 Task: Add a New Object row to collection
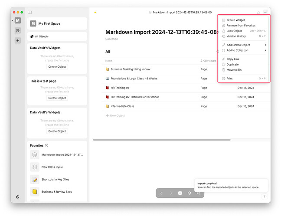[x=115, y=115]
